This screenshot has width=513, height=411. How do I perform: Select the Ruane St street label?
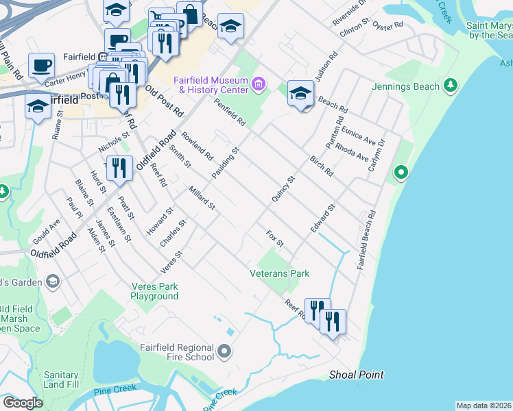tap(58, 125)
